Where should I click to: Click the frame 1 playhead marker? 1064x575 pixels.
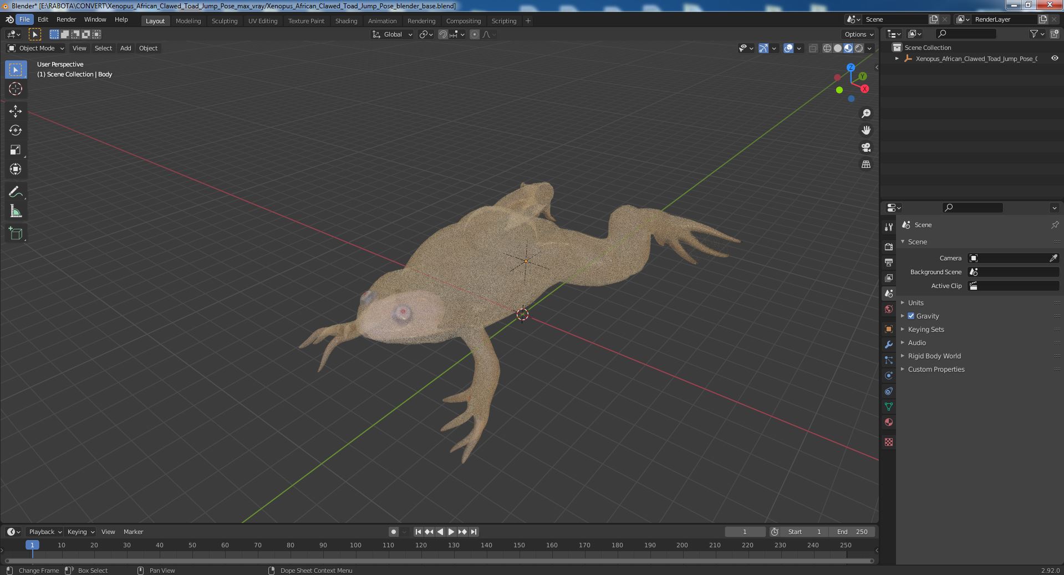[32, 545]
